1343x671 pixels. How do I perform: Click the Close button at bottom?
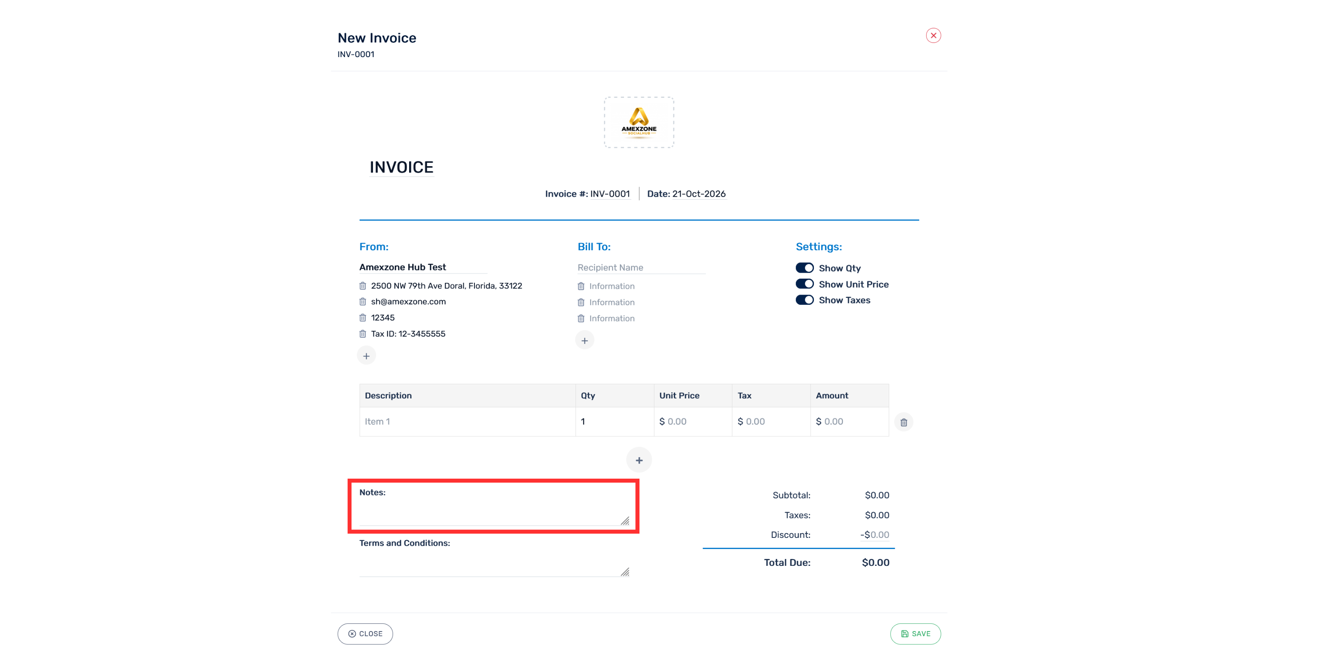[365, 634]
